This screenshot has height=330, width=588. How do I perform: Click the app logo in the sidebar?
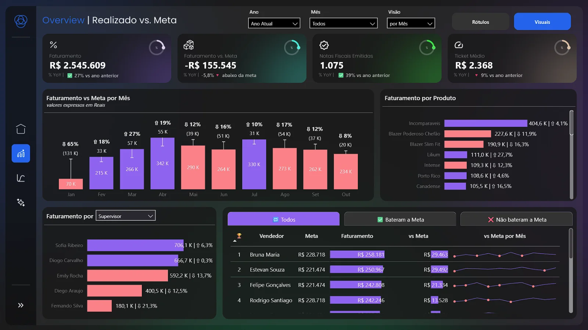[x=21, y=21]
